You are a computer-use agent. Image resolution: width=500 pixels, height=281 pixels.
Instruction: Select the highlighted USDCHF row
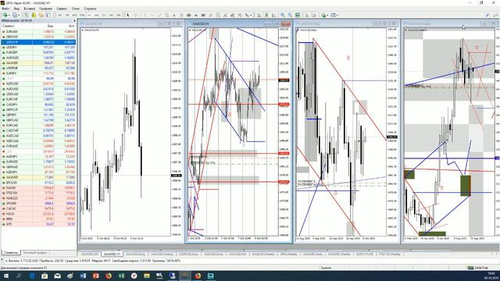tap(38, 42)
